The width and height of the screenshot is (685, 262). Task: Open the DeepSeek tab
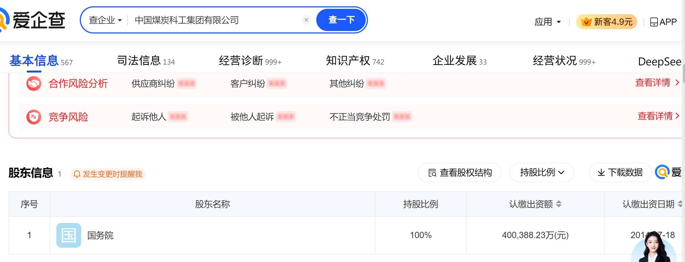click(660, 61)
